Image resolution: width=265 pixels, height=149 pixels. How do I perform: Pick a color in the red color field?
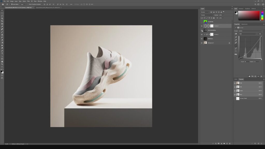click(249, 16)
